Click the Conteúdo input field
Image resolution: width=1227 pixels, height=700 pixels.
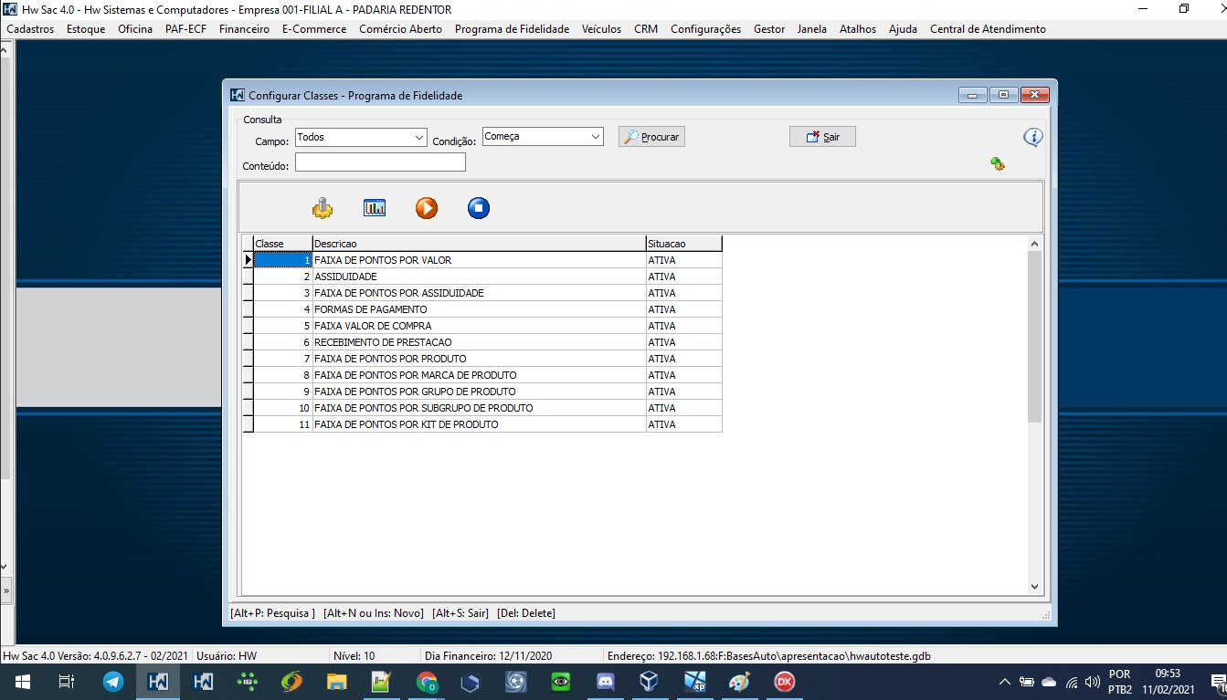coord(380,162)
